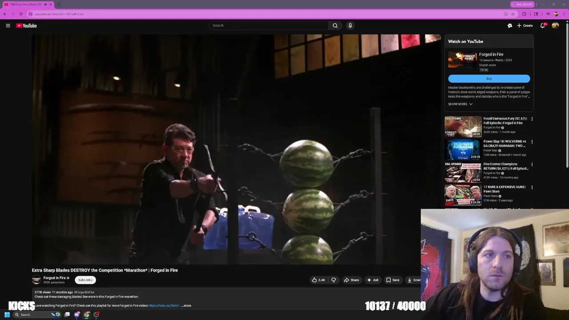This screenshot has width=569, height=320.
Task: Open Chrome from the taskbar
Action: [x=87, y=315]
